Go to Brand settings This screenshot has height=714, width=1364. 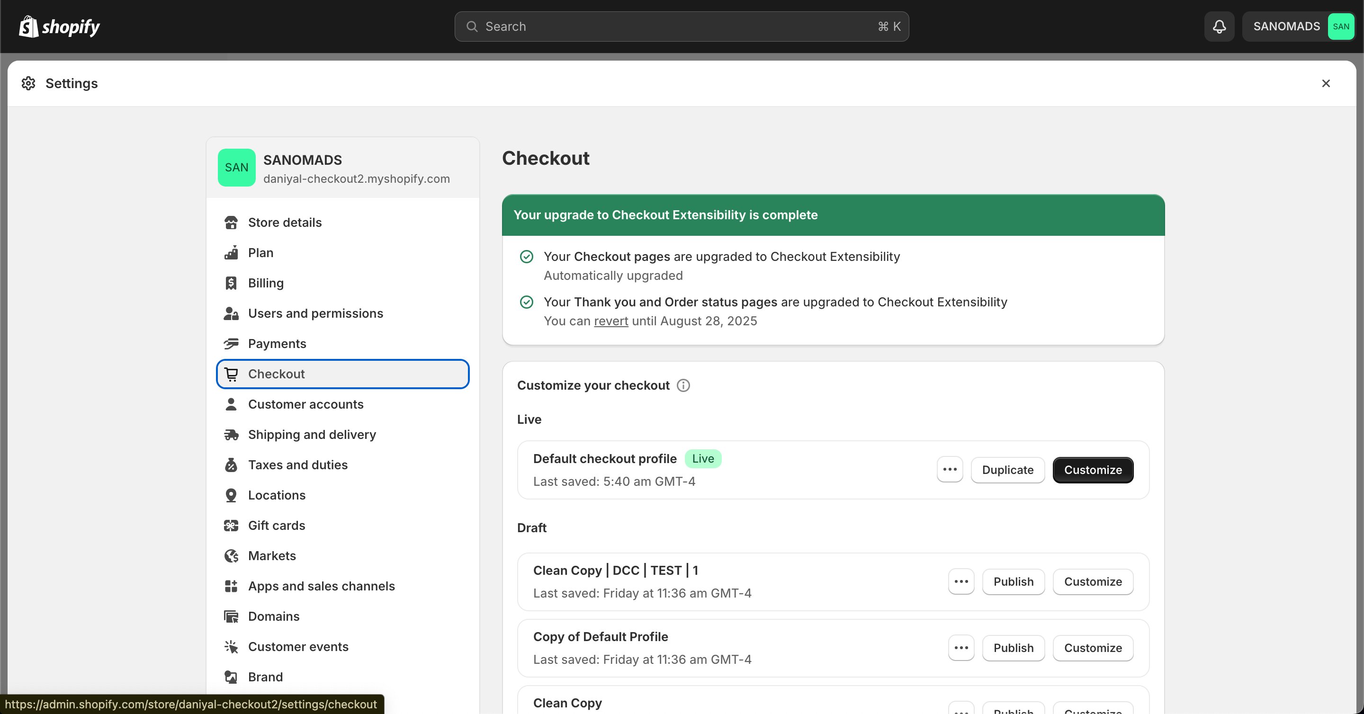342,677
